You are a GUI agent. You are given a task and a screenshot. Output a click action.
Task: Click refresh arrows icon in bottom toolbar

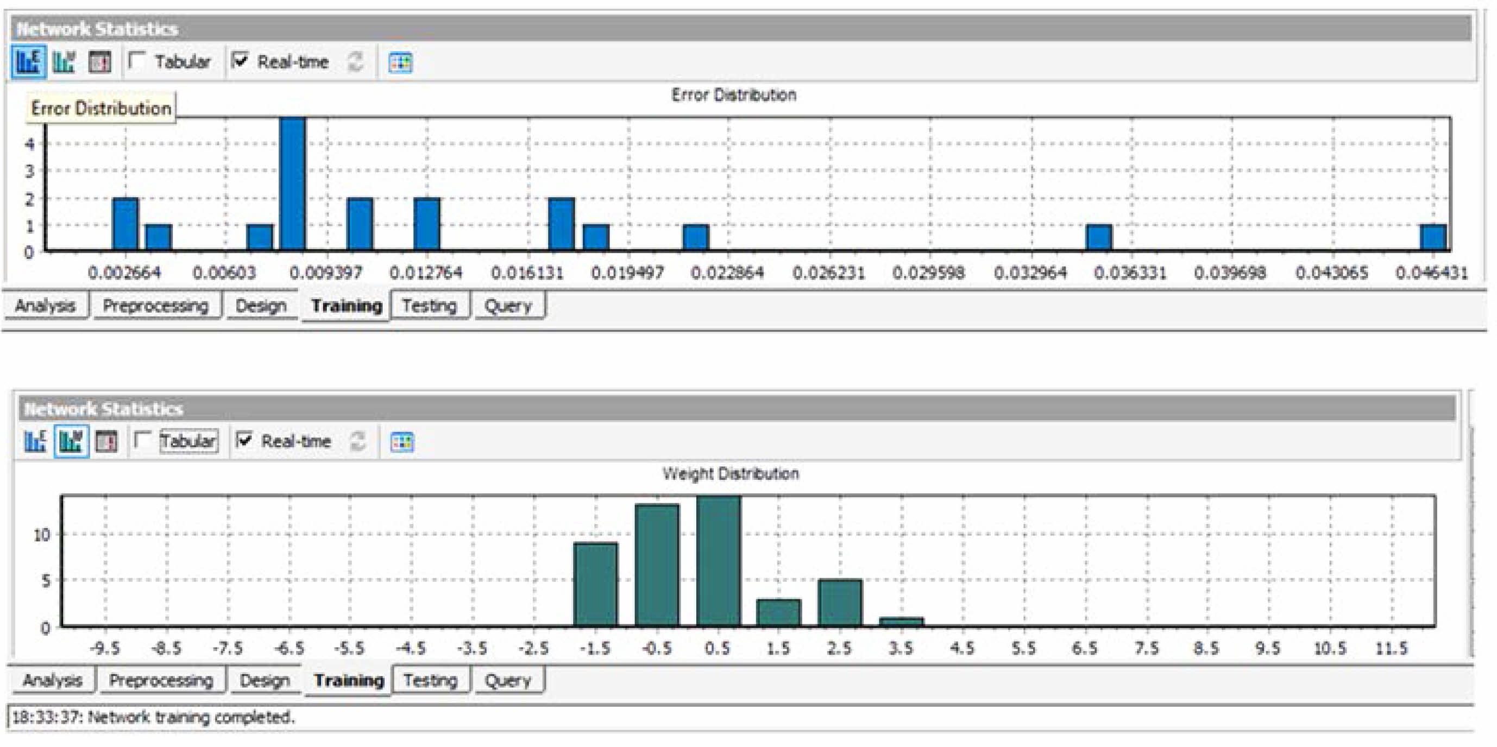pos(358,441)
